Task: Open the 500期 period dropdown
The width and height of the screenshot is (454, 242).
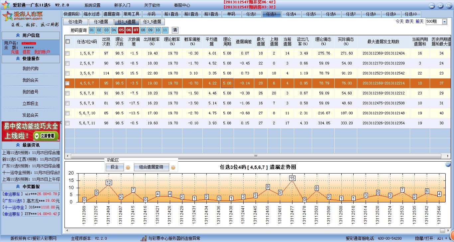Action: click(445, 22)
